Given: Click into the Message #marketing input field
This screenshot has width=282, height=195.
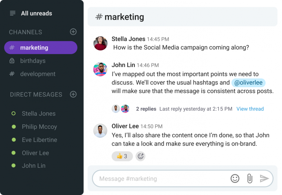Looking at the screenshot, I should click(162, 179).
